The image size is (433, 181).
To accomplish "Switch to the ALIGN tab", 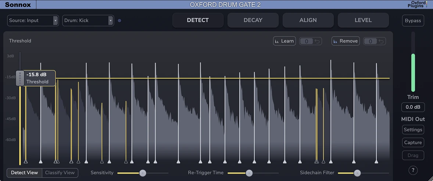I will 308,20.
